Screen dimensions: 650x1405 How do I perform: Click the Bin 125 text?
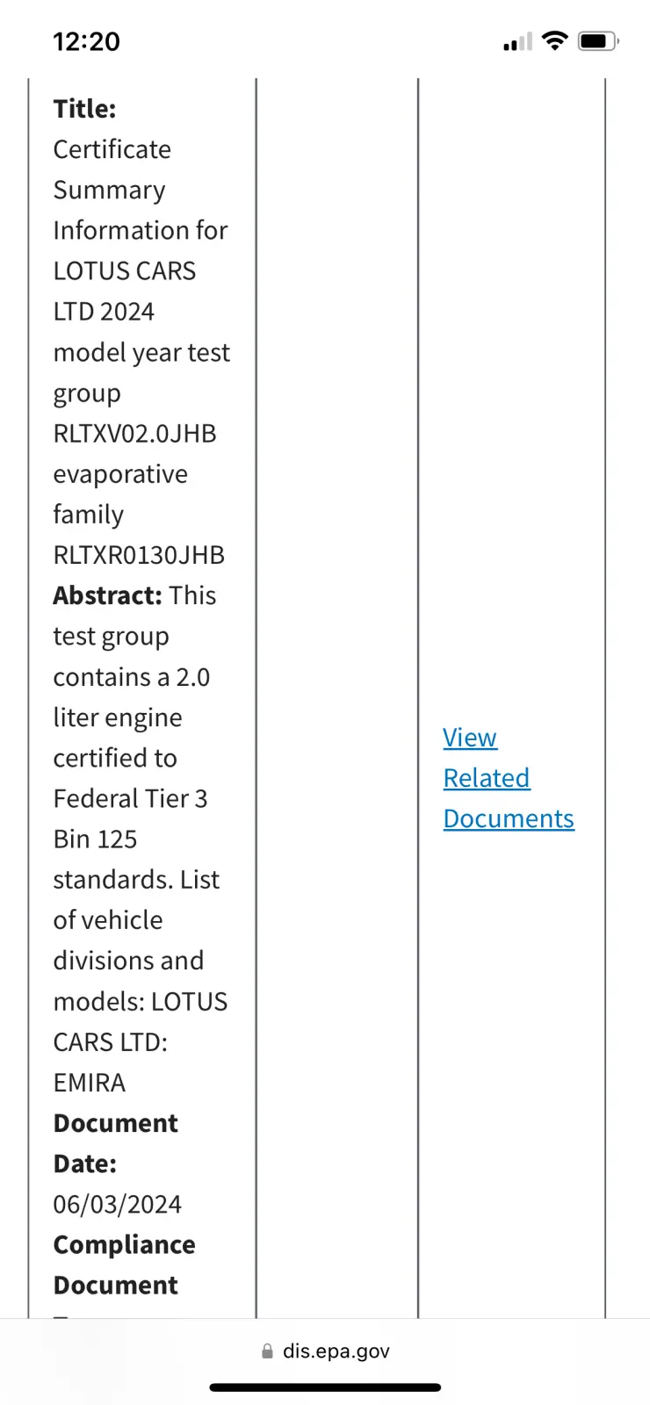click(x=95, y=839)
